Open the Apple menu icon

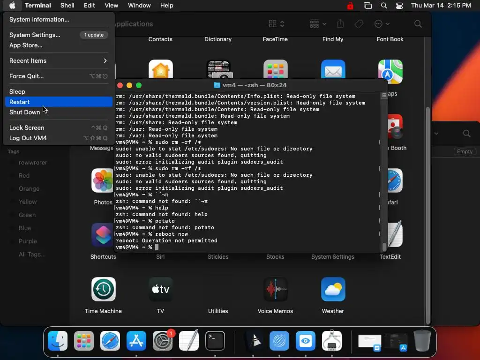pyautogui.click(x=12, y=6)
